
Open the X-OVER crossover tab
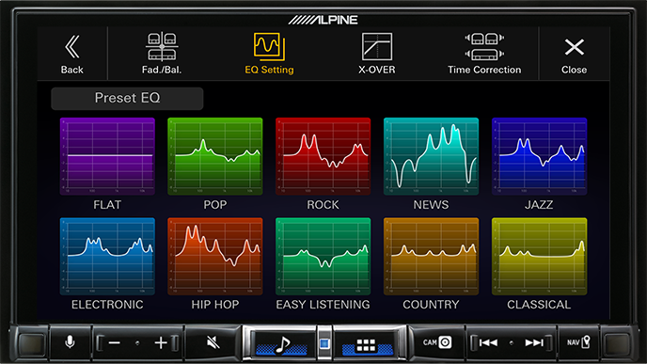coord(377,54)
